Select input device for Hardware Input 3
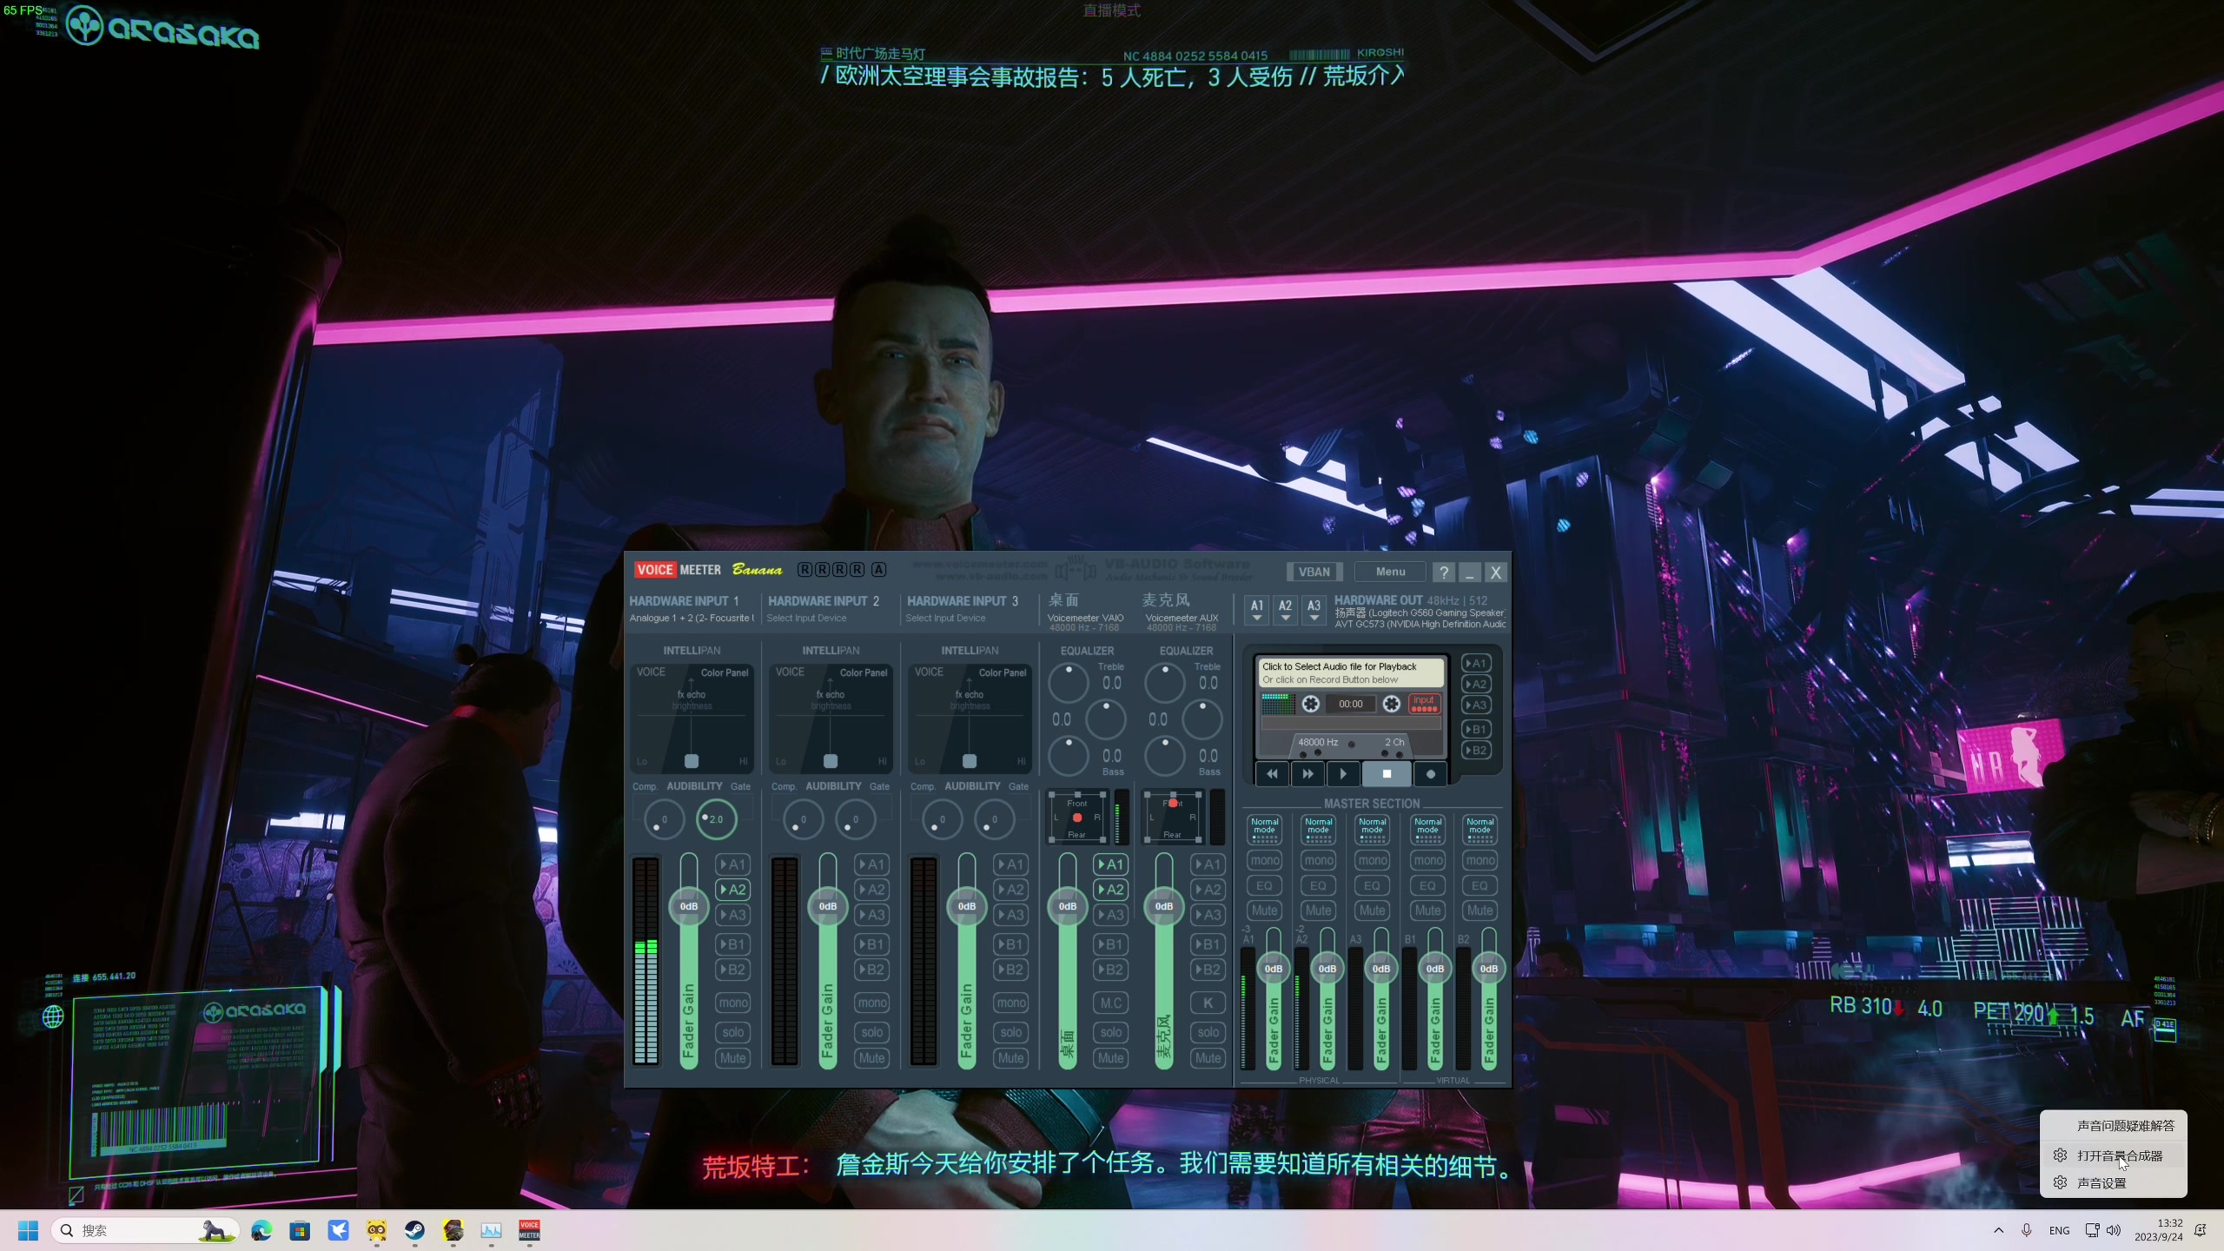Screen dimensions: 2224x1251 945,619
